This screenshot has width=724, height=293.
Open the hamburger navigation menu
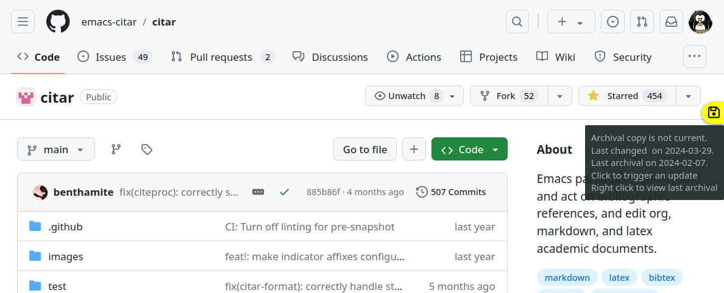23,22
